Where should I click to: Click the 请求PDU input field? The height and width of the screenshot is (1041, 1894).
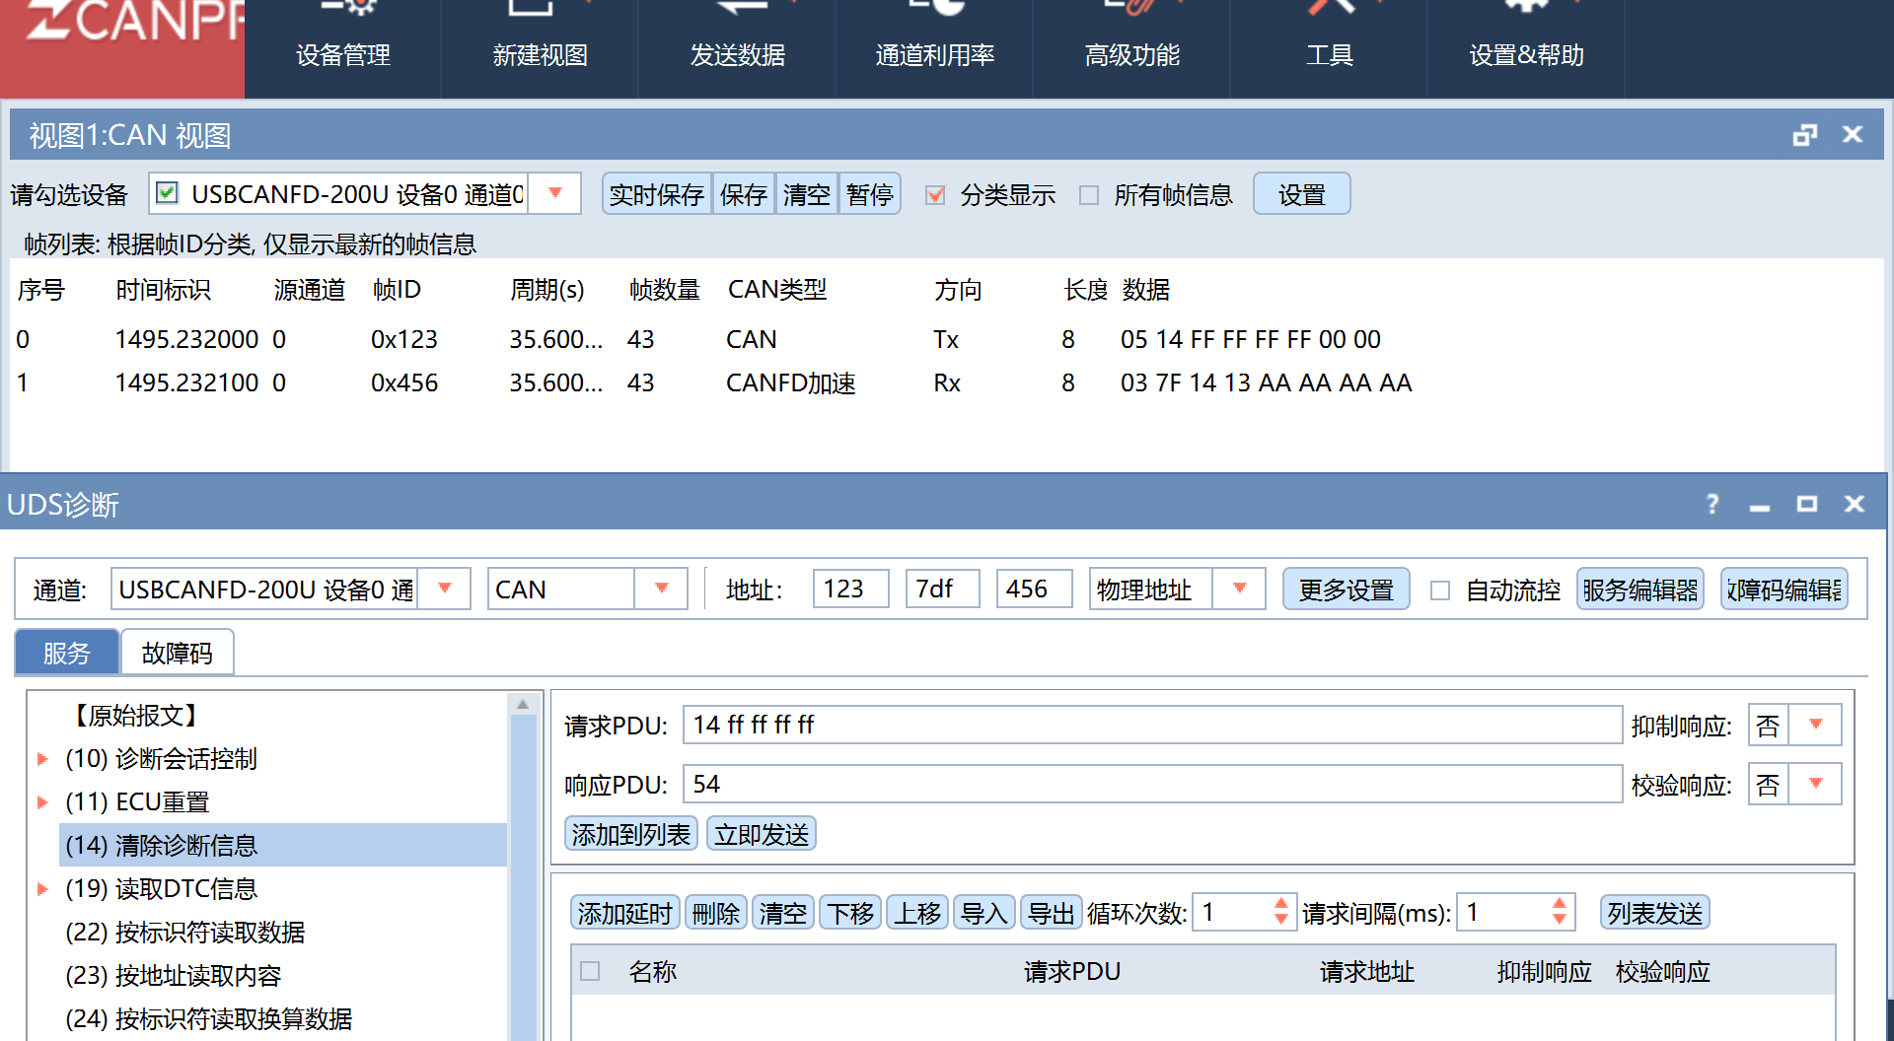pos(1152,725)
